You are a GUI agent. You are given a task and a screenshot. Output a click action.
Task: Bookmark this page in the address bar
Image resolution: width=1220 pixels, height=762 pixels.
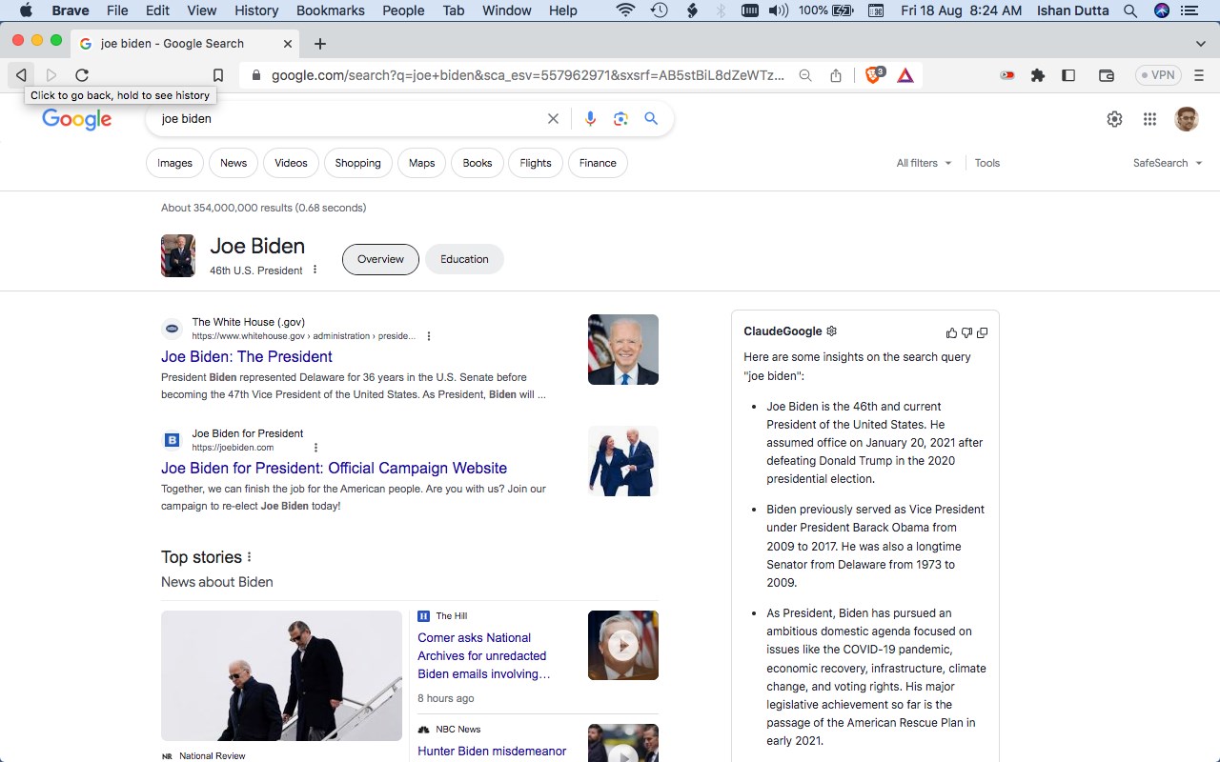218,75
